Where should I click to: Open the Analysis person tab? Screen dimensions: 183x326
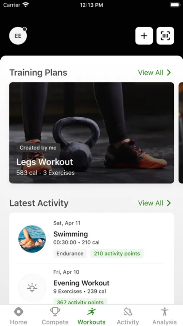(x=165, y=312)
